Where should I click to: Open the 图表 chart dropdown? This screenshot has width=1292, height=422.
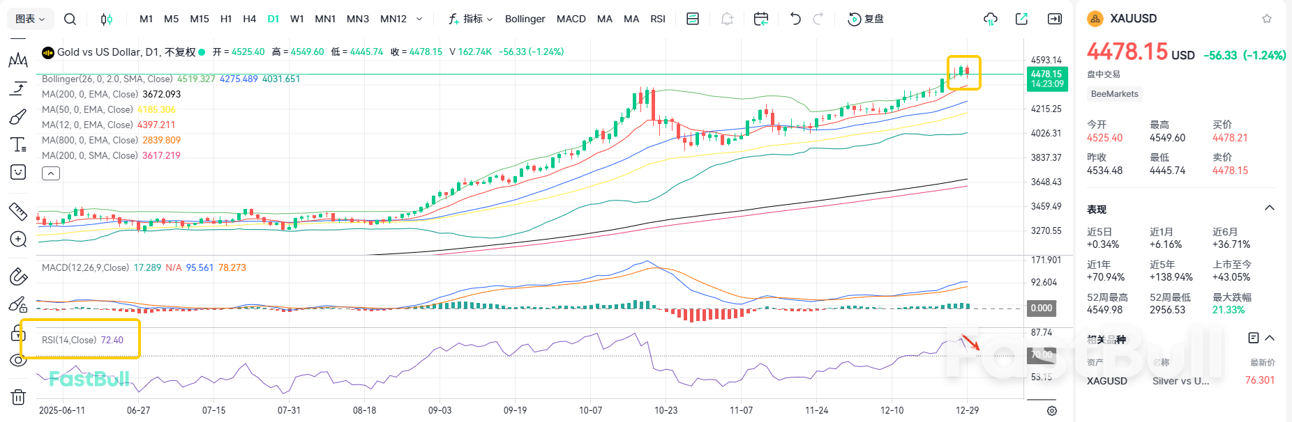(30, 19)
